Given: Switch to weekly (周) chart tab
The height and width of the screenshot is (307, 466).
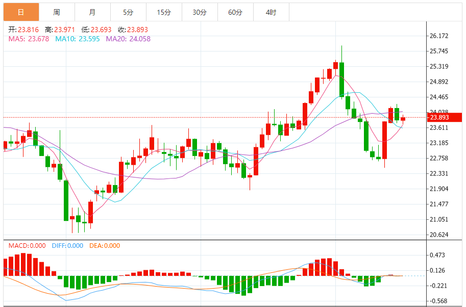Looking at the screenshot, I should pyautogui.click(x=57, y=12).
